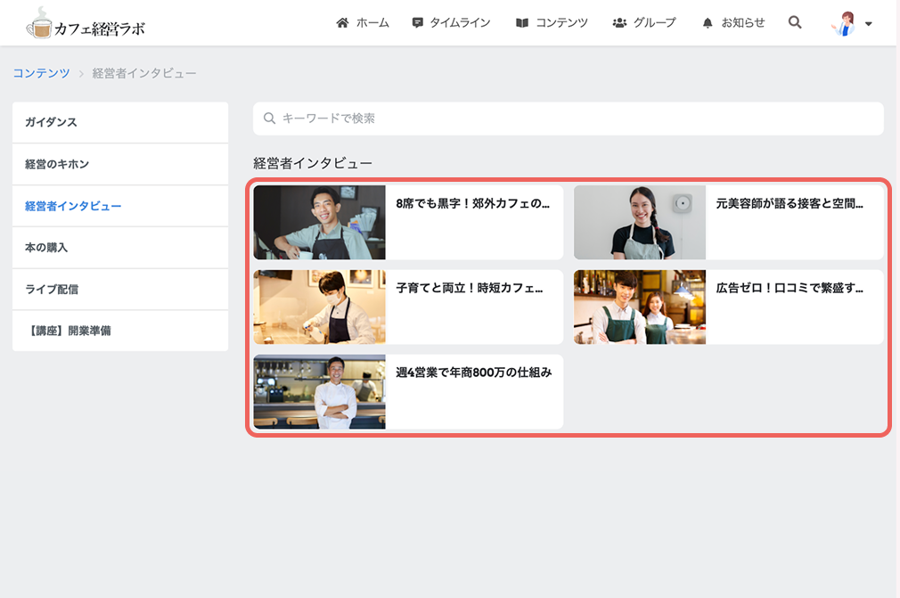
Task: Open グループ in the top navigation
Action: coord(654,23)
